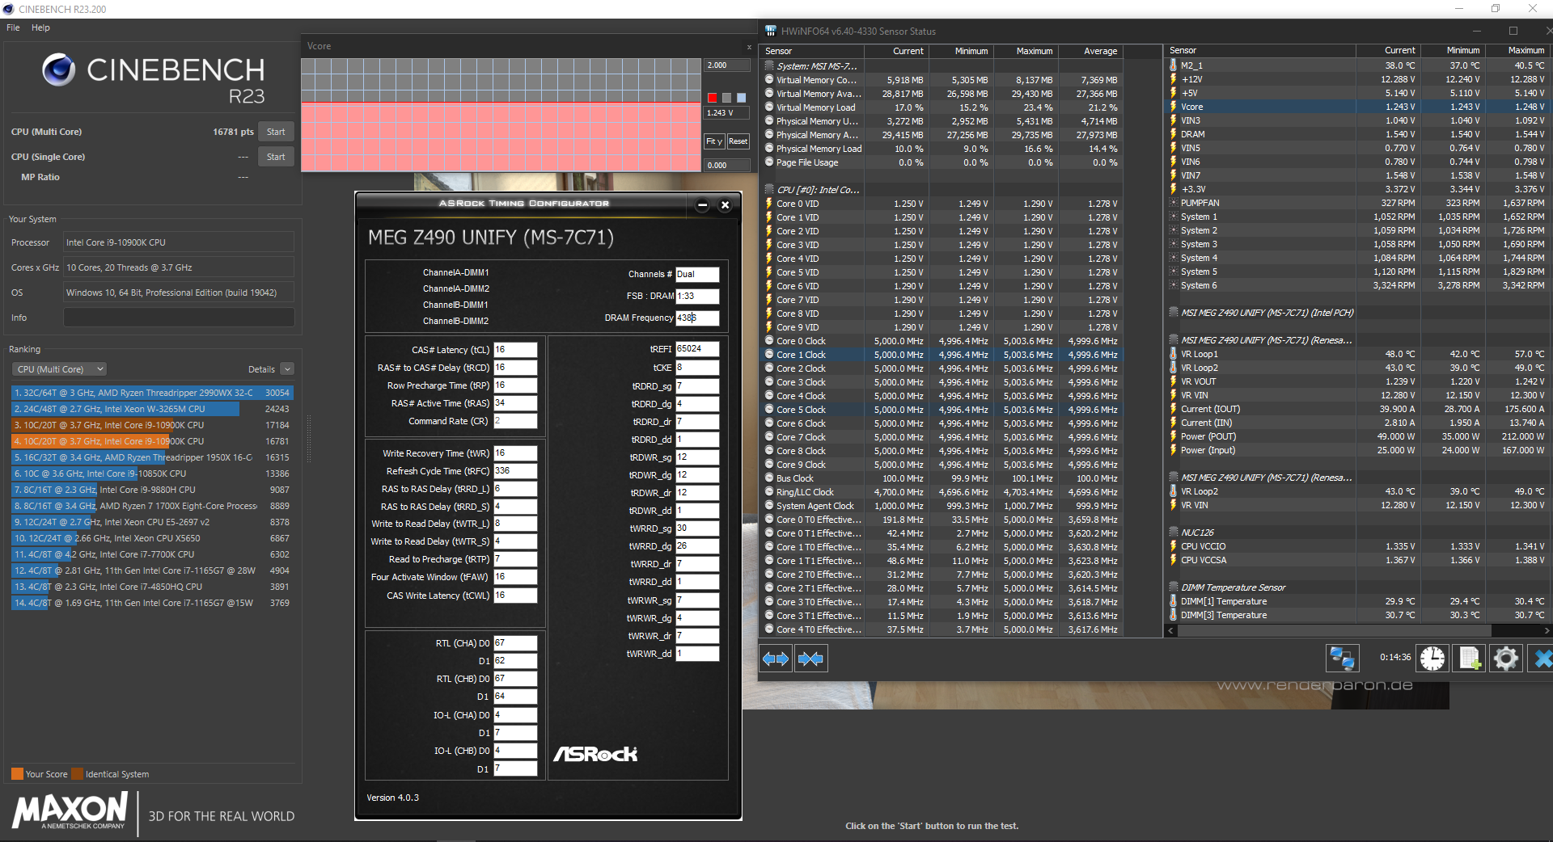Click the Fit y button on Vcore graph

pos(714,141)
